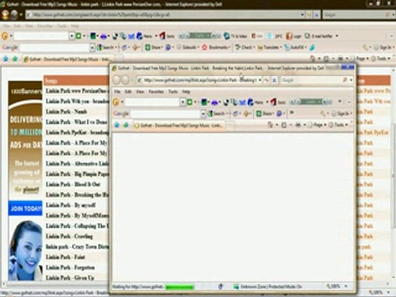Open Favorites menu in popup window
396x297 pixels.
156,92
